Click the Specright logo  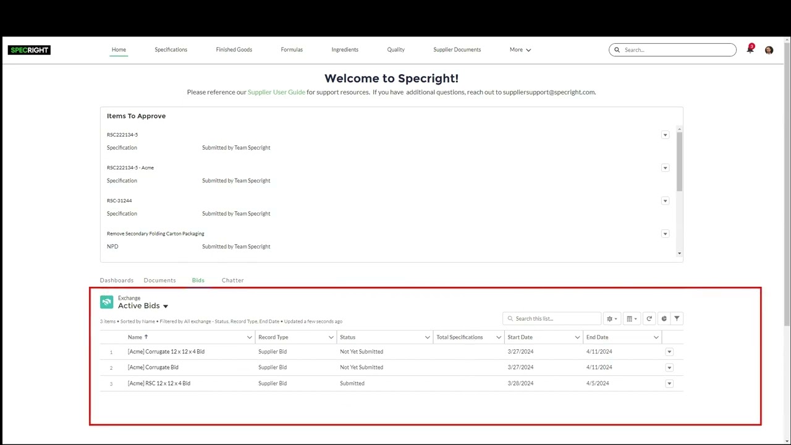click(29, 50)
